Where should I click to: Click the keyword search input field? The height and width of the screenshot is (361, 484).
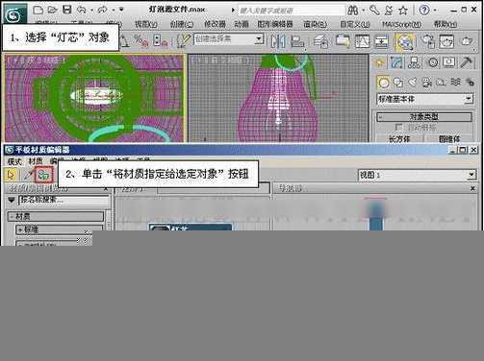(x=291, y=11)
